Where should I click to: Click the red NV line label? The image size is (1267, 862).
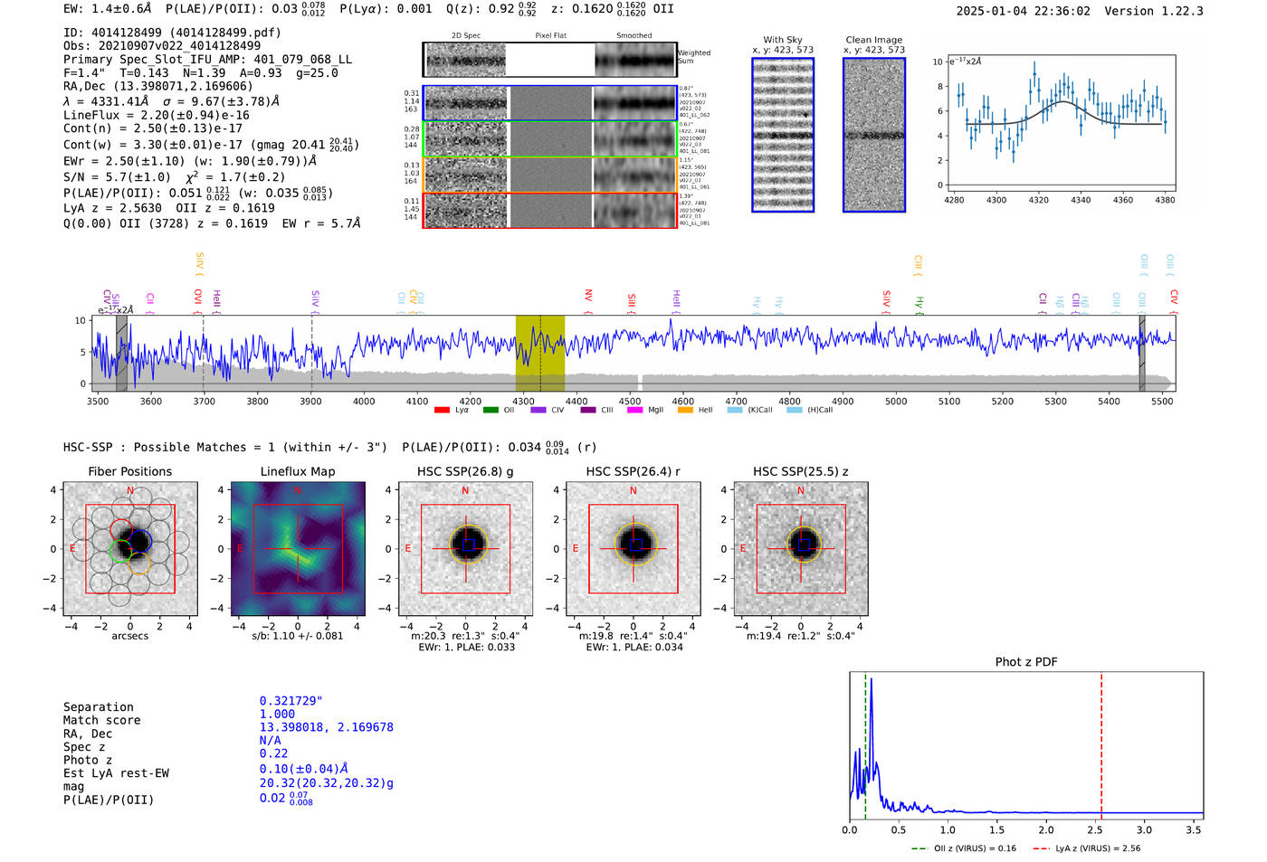point(588,299)
